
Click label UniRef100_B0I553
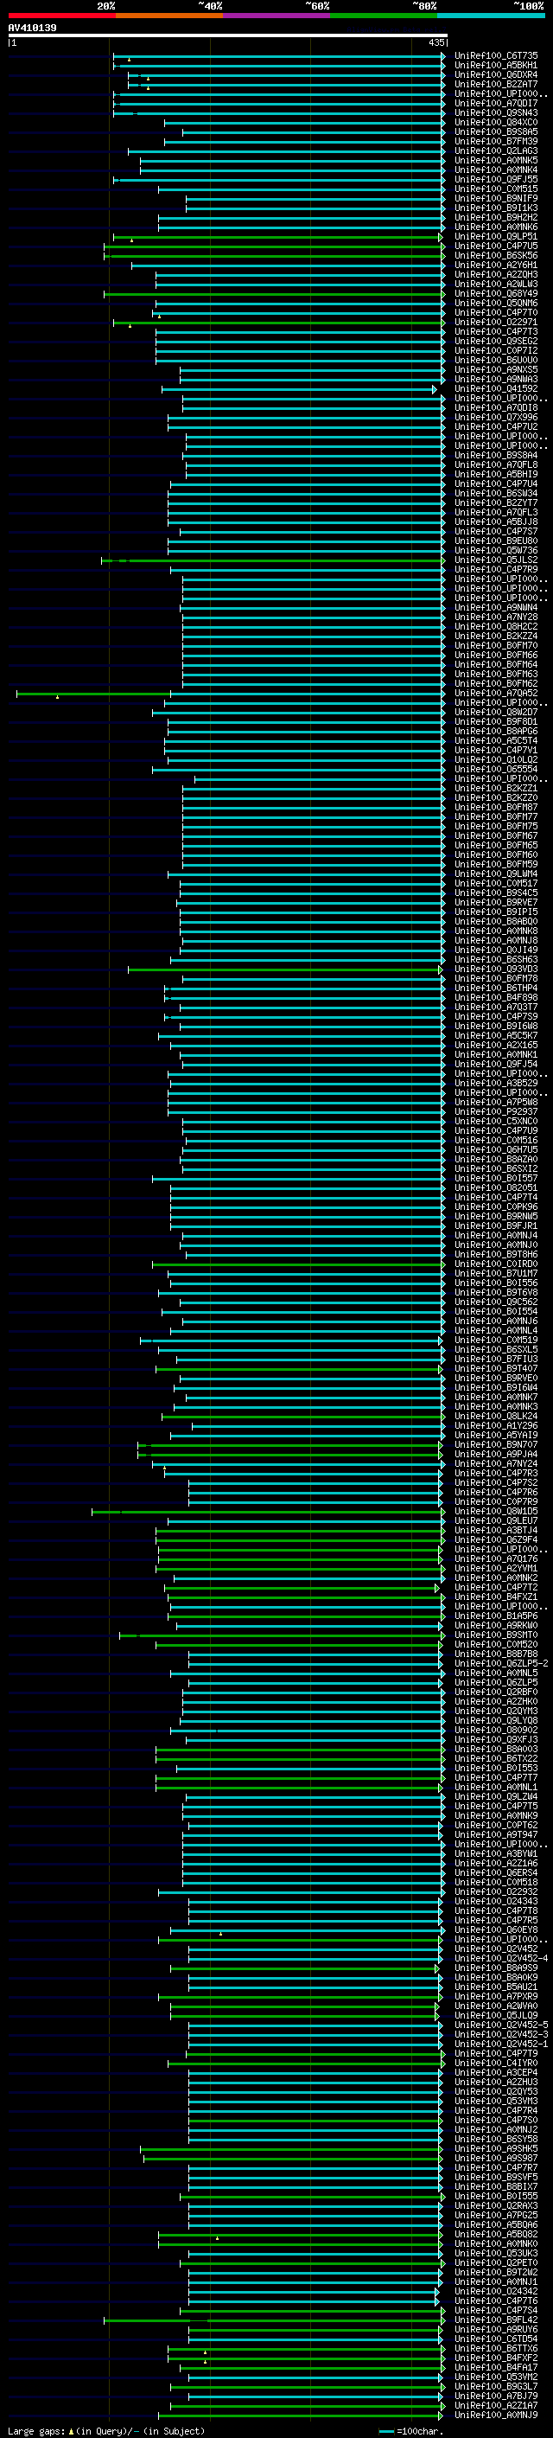coord(496,1768)
